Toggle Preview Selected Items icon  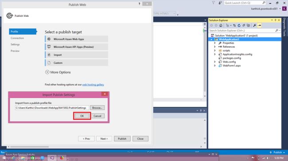click(x=259, y=26)
